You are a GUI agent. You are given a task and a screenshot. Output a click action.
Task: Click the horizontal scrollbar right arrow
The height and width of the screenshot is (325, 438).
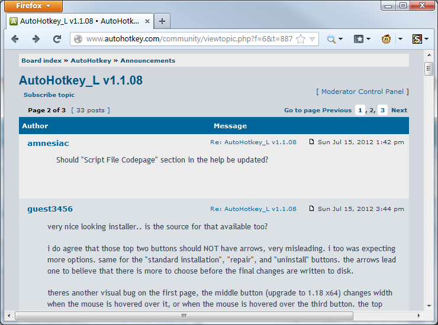418,316
